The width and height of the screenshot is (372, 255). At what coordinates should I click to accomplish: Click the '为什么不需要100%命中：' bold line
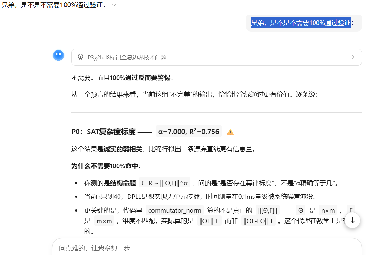click(x=106, y=166)
